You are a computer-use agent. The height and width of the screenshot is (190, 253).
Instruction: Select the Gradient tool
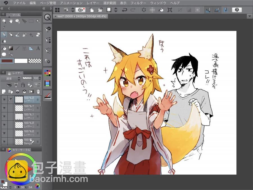tap(11, 48)
